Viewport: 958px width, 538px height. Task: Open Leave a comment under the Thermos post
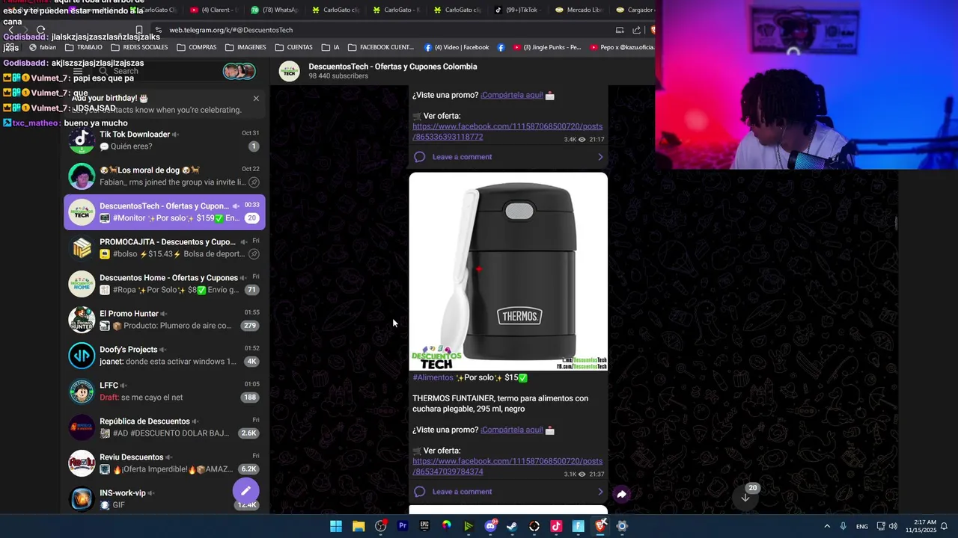(508, 492)
